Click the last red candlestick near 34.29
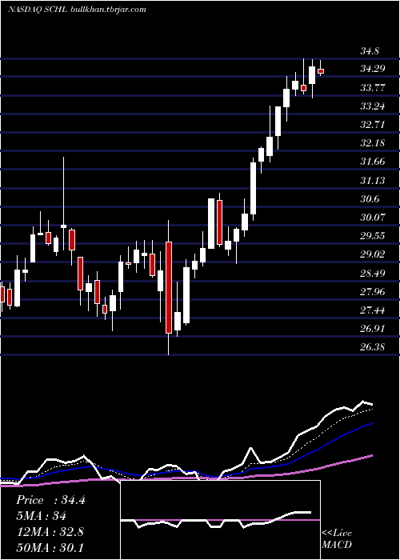Screen dimensions: 400x560 tap(320, 71)
